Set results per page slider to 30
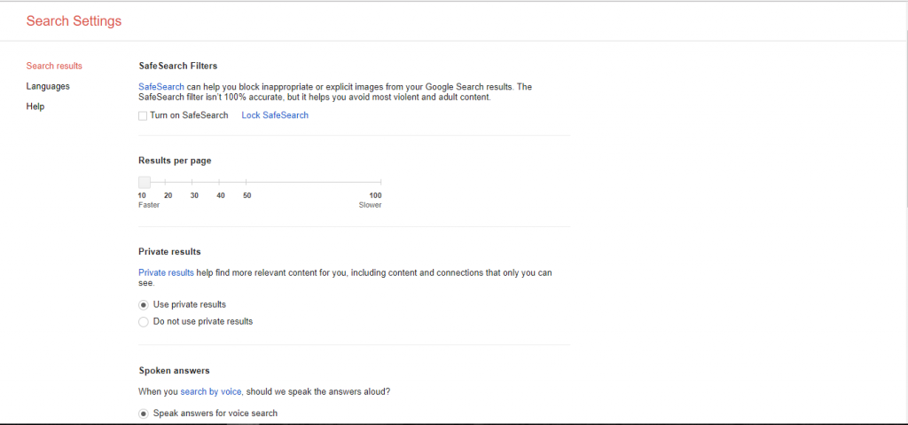 pos(192,183)
